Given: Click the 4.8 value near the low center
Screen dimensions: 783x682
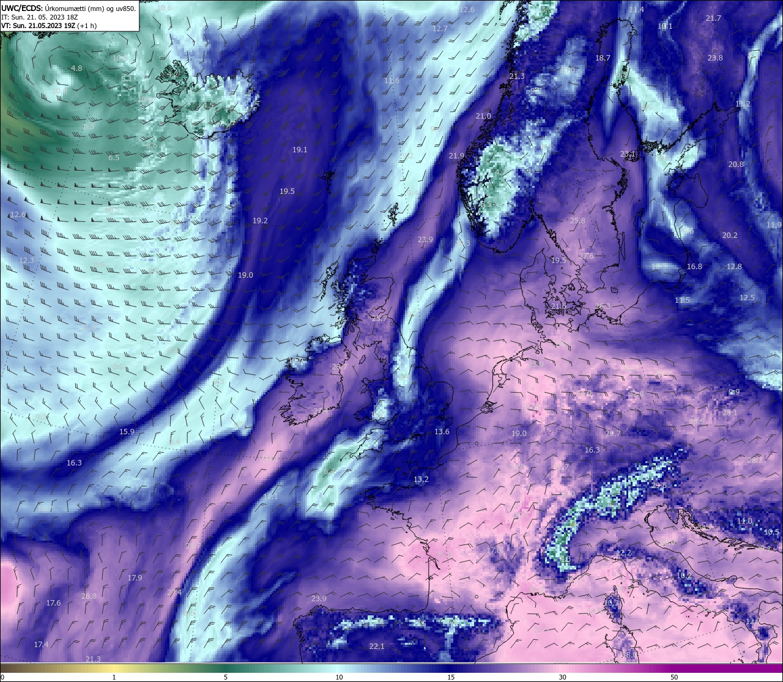Looking at the screenshot, I should (76, 69).
